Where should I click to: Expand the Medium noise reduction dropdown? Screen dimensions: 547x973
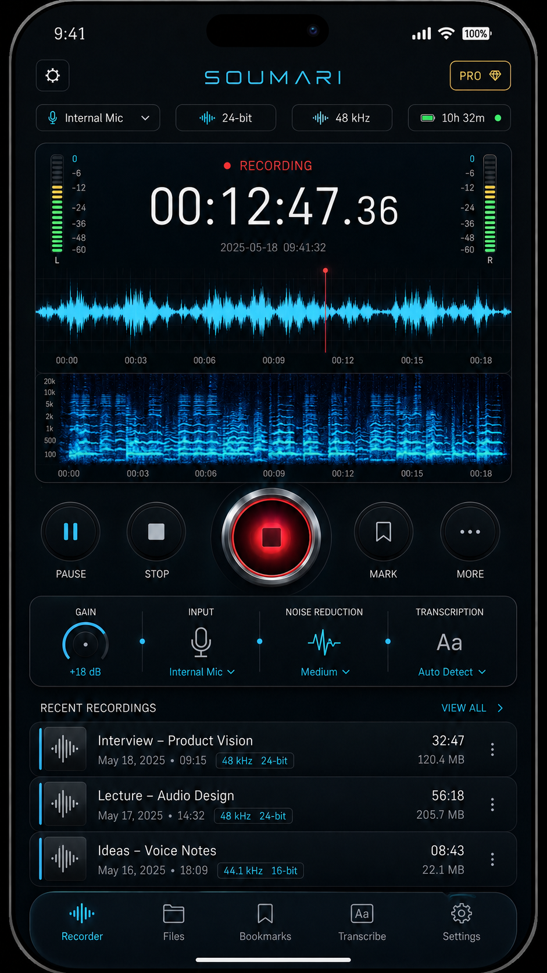pyautogui.click(x=325, y=672)
